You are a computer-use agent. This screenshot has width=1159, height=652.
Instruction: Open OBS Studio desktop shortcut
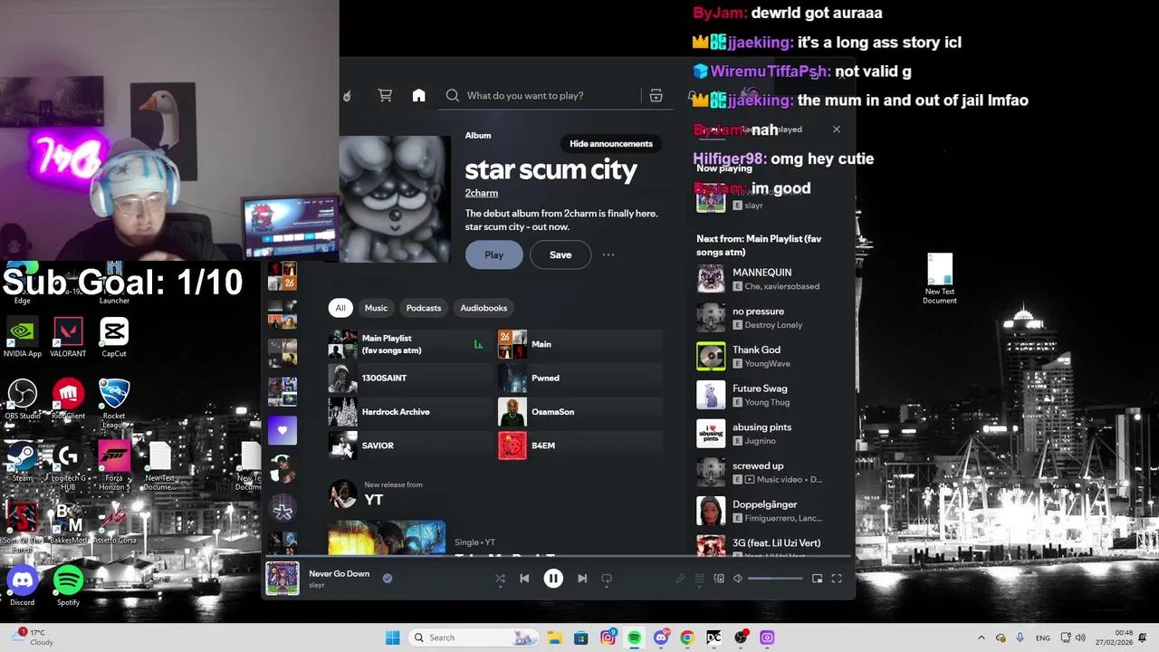click(x=22, y=399)
